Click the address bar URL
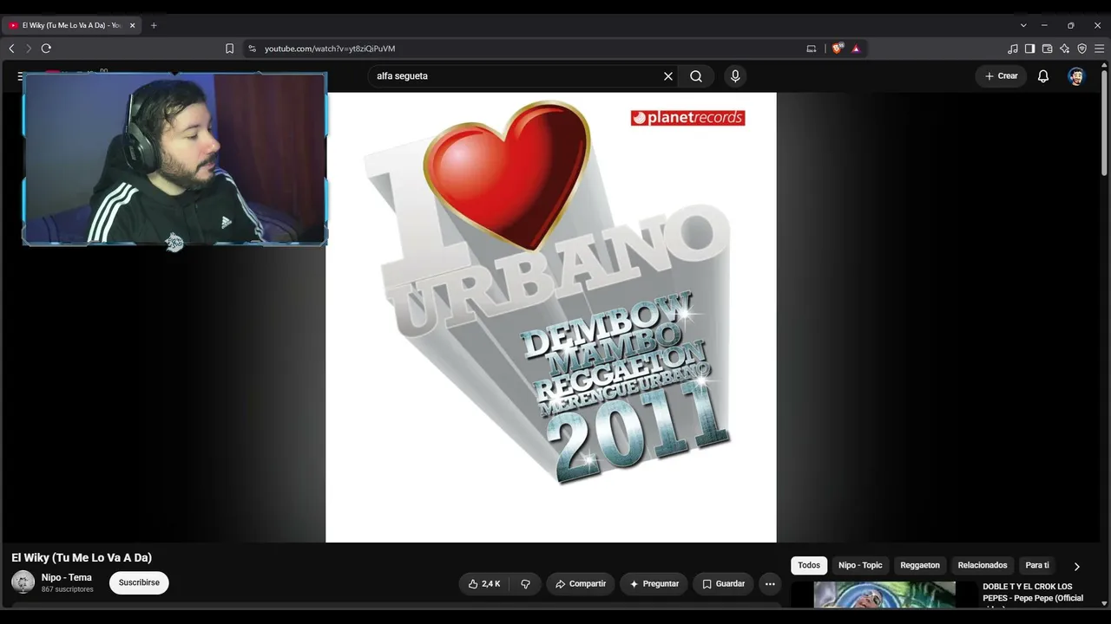 [330, 49]
